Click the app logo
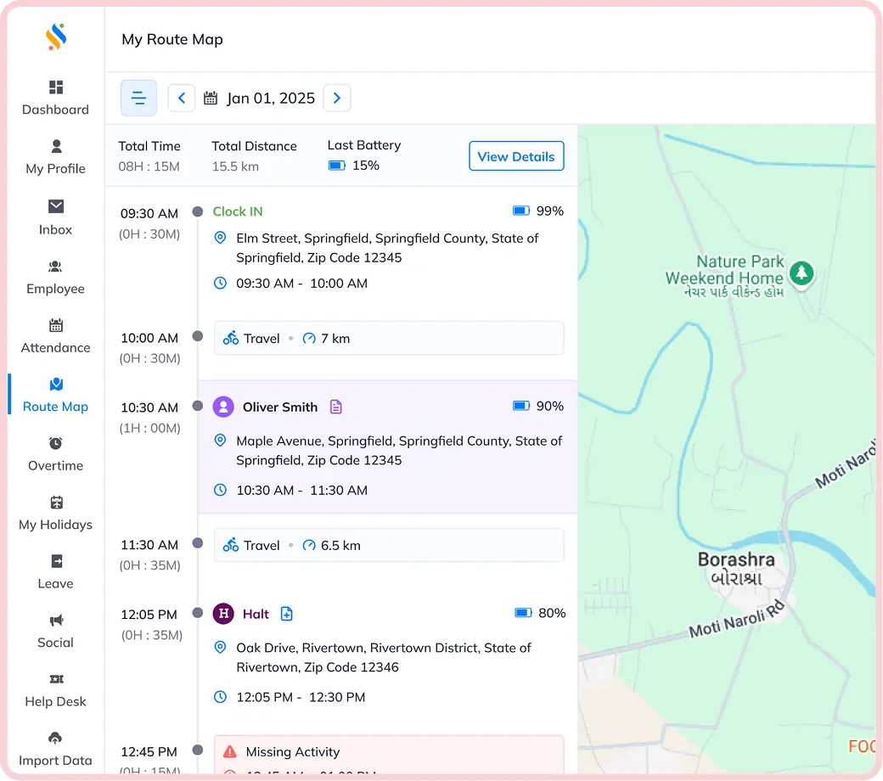 click(56, 37)
